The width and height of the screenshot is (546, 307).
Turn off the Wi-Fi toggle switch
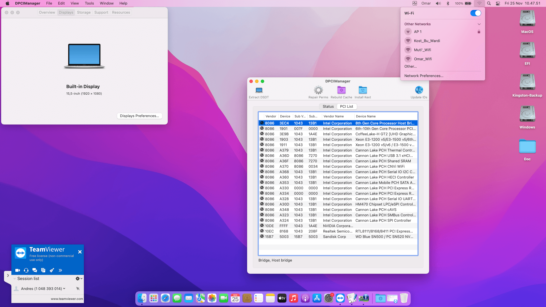[x=475, y=13]
